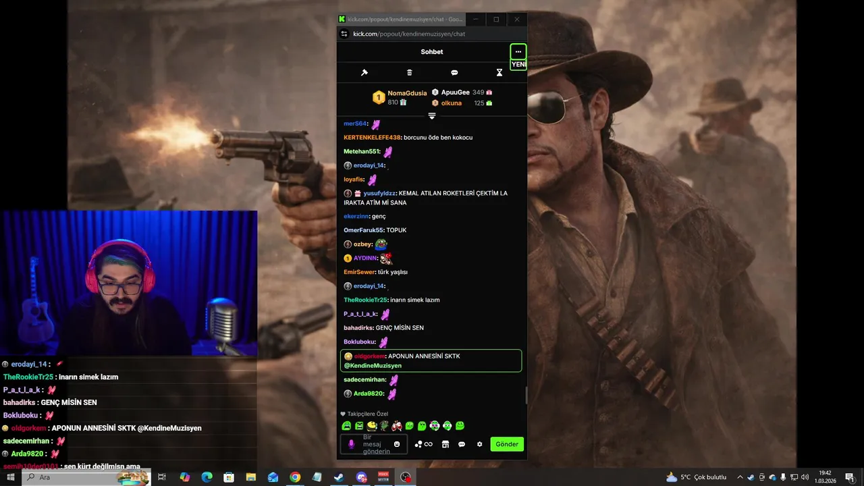Click the speech bubble icon below Sohbet

coord(454,72)
